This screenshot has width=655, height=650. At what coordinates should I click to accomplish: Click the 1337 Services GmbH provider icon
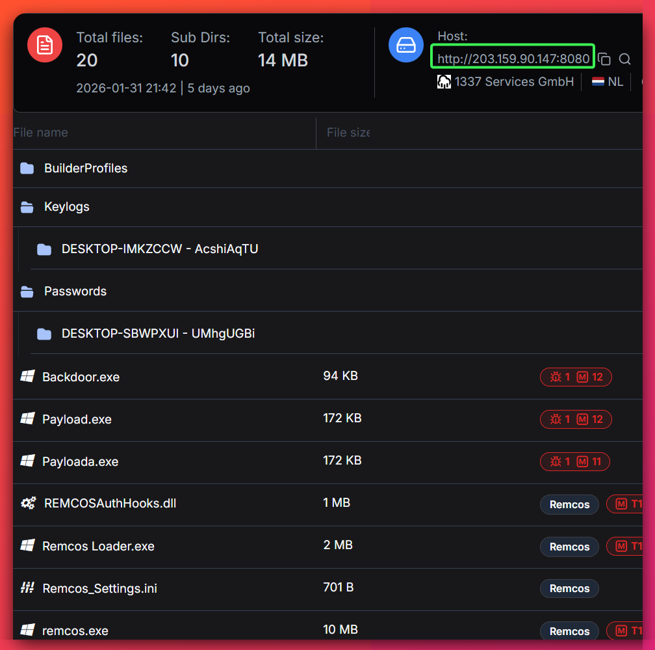pos(444,82)
